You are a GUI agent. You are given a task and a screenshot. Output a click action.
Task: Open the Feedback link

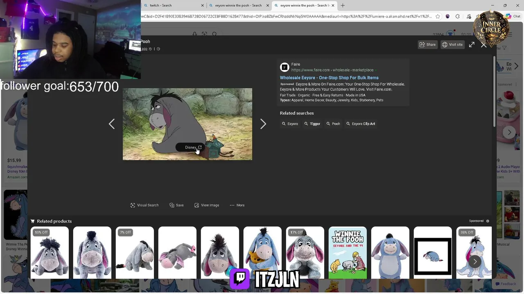click(506, 284)
